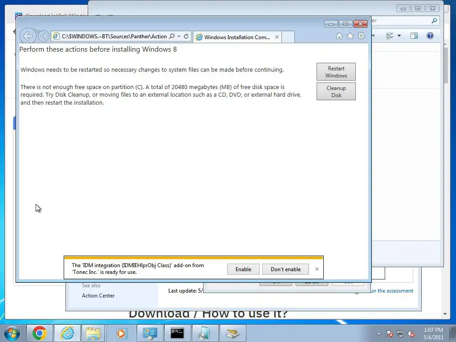Go back in Internet Explorer
The image size is (456, 342).
(x=28, y=37)
